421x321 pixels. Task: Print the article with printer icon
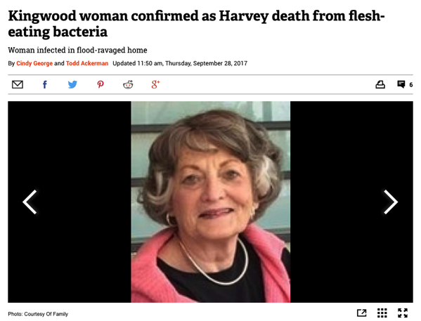pyautogui.click(x=380, y=84)
